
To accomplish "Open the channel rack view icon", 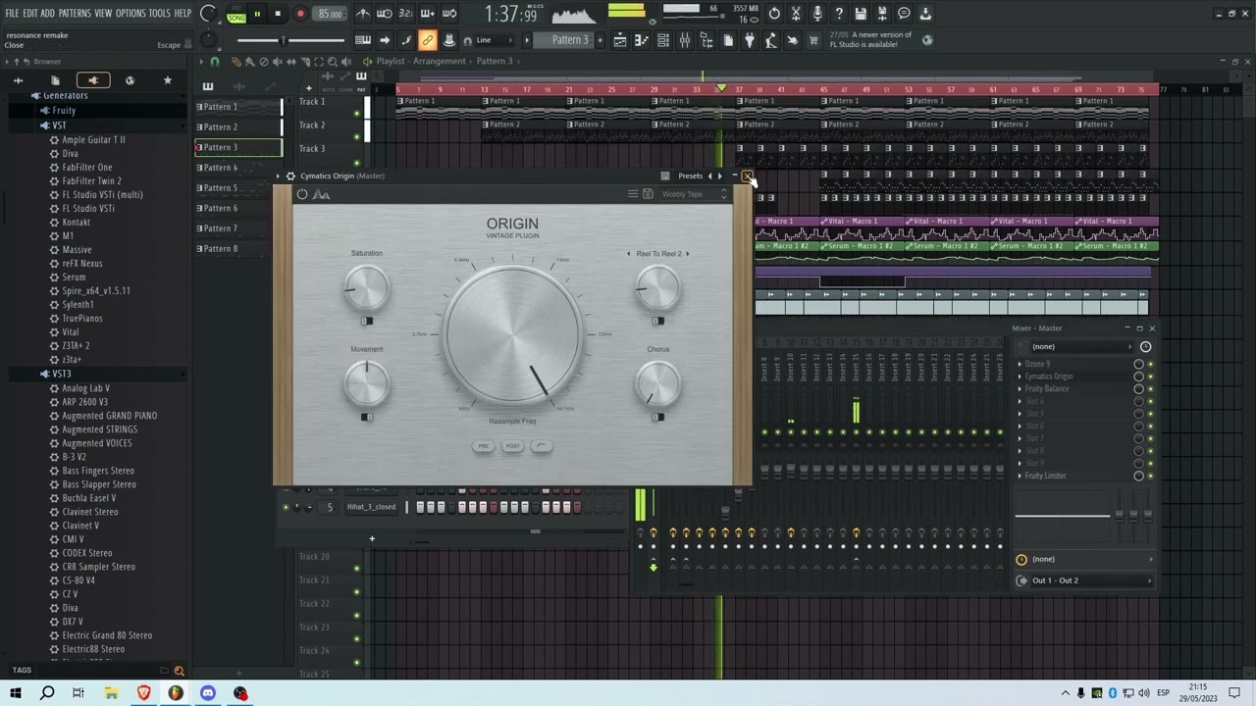I will (662, 40).
